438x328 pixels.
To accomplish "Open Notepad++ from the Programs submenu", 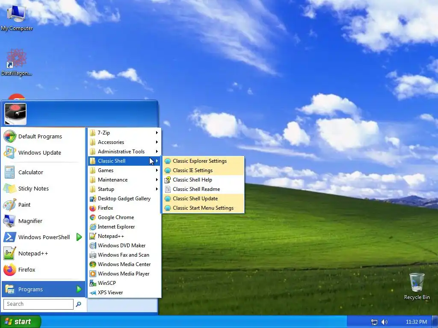I will pyautogui.click(x=124, y=236).
